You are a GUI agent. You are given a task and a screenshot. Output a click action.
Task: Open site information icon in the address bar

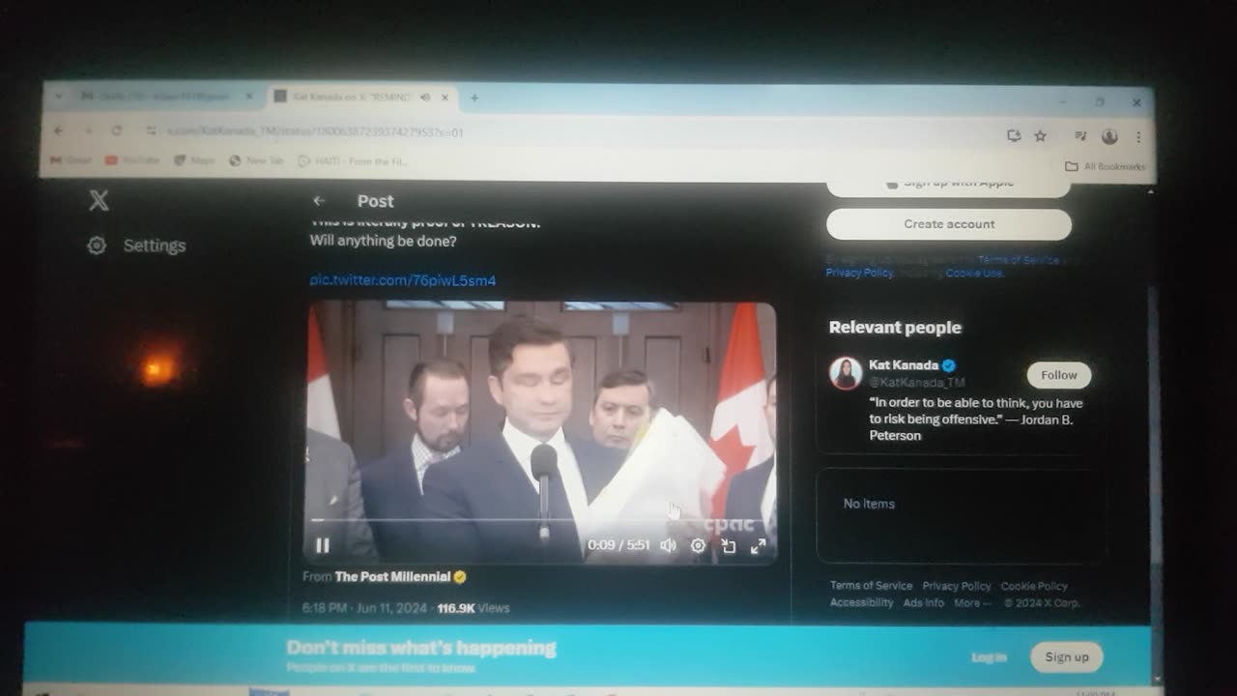[151, 131]
